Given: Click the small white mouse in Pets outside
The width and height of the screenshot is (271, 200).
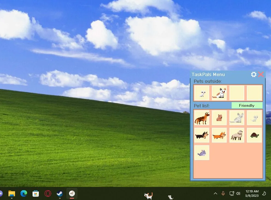Looking at the screenshot, I should (202, 93).
